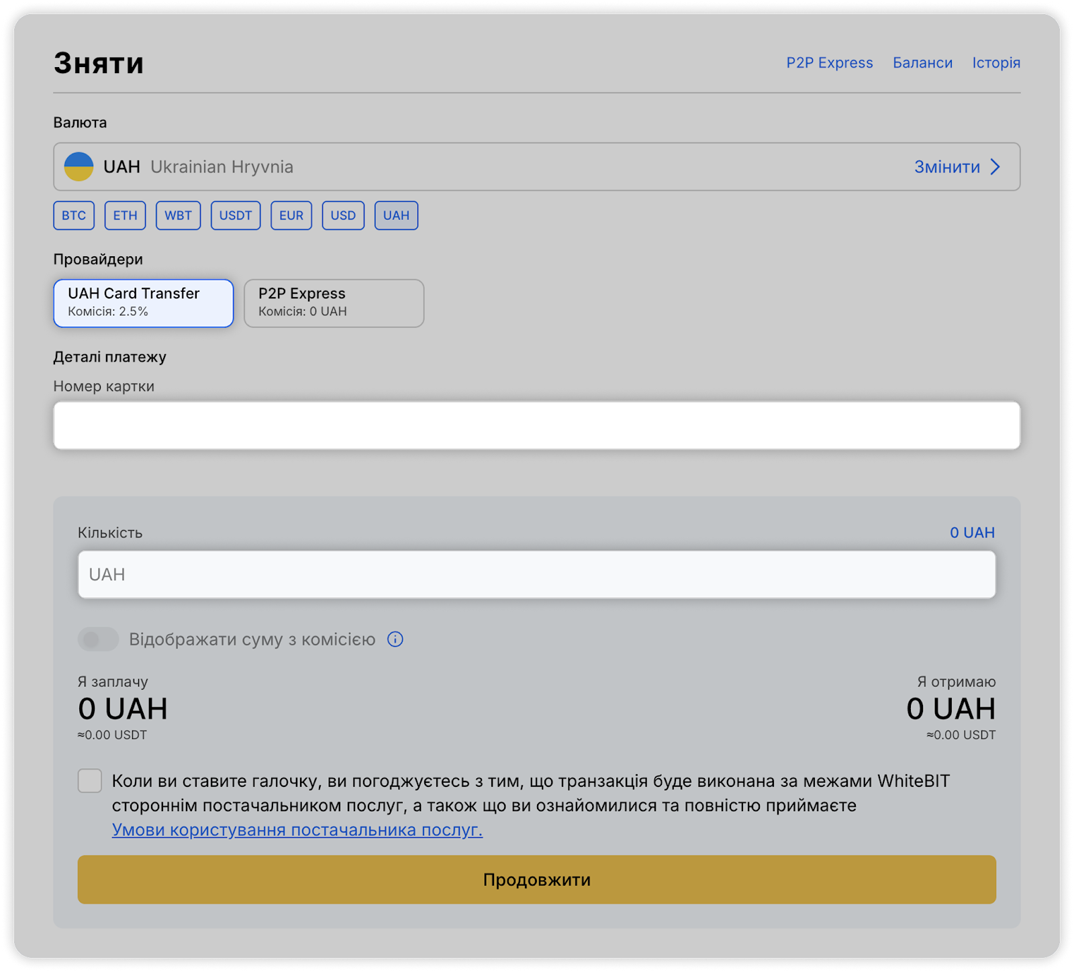Pick the ETH currency chip

tap(125, 215)
